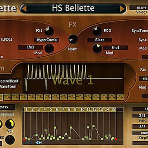
Task: Click the Wave 1 waveform display
Action: [x=73, y=78]
